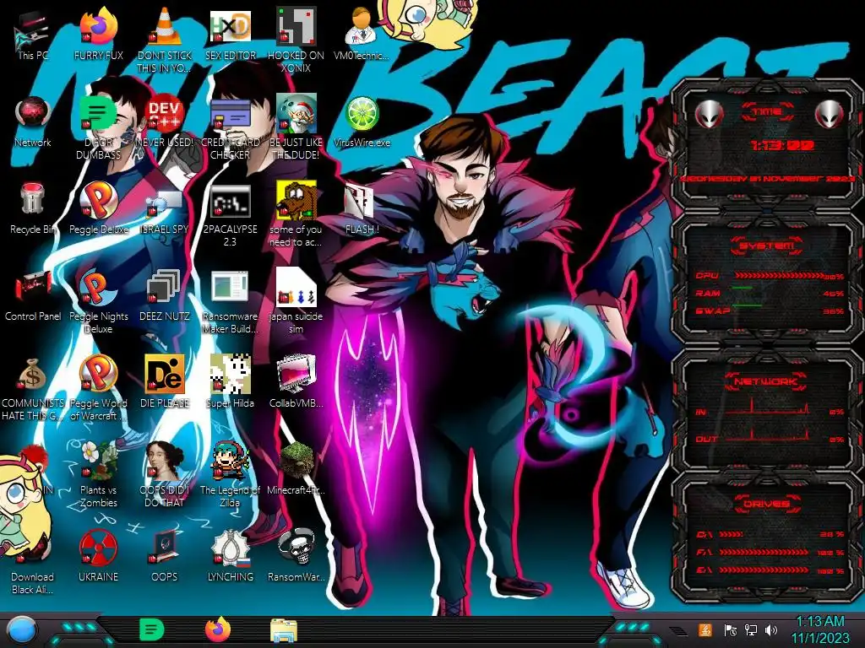Click the left alien head widget logo
This screenshot has height=648, width=865.
[x=710, y=114]
